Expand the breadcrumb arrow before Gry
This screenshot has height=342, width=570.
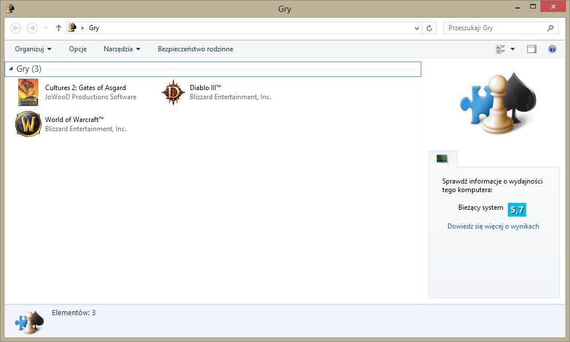[x=83, y=28]
